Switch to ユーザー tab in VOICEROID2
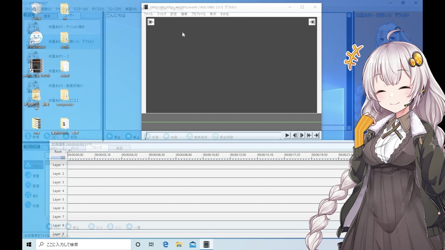 69,16
